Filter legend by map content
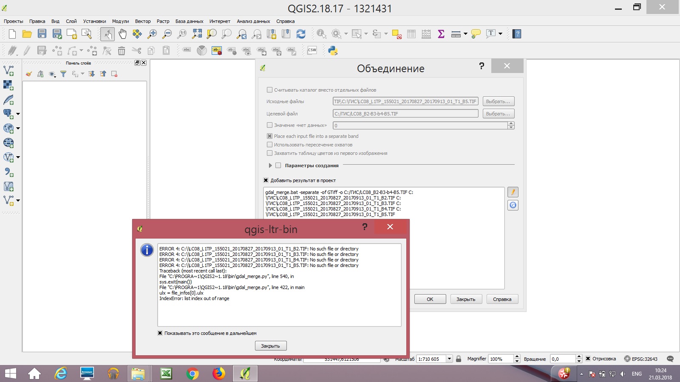The width and height of the screenshot is (680, 382). 63,74
